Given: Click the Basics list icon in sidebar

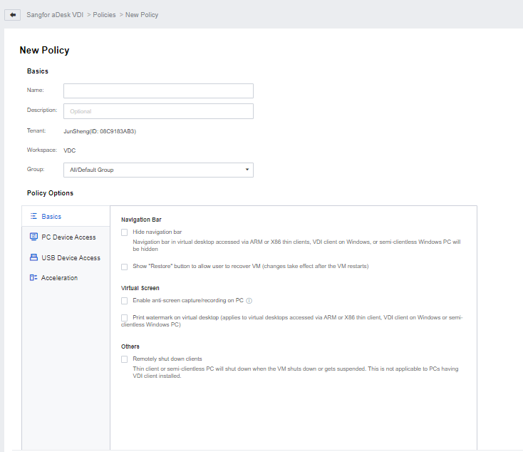Looking at the screenshot, I should click(x=33, y=216).
